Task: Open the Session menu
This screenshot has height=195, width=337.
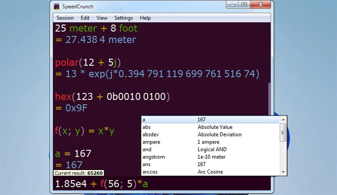Action: 65,18
